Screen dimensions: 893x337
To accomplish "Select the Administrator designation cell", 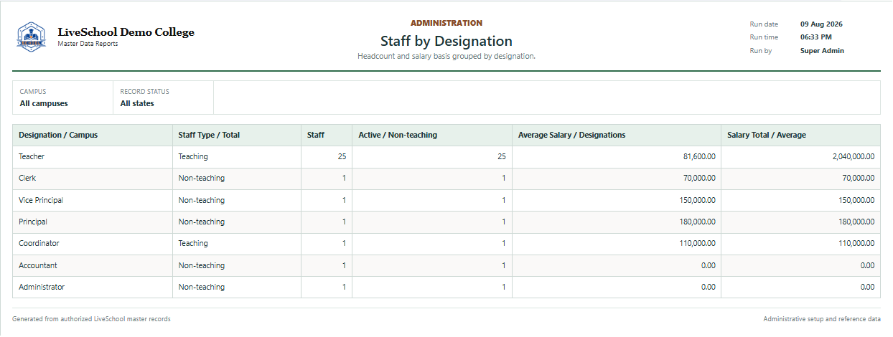I will (93, 288).
